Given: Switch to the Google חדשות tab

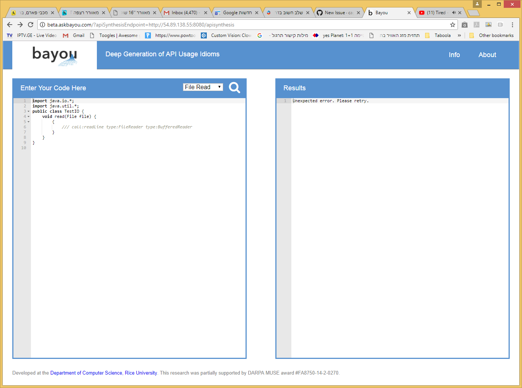Looking at the screenshot, I should 237,13.
